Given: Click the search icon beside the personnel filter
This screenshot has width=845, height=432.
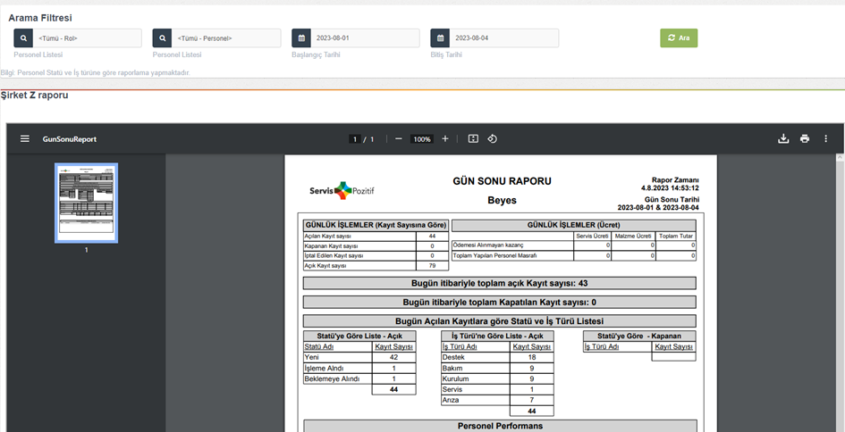Looking at the screenshot, I should click(x=162, y=38).
